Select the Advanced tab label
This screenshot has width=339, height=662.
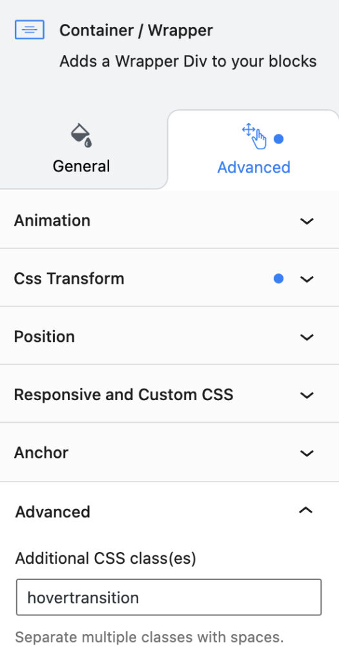point(254,167)
